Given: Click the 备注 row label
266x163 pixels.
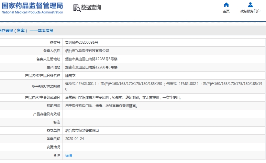Looking at the screenshot, I should pyautogui.click(x=57, y=122).
